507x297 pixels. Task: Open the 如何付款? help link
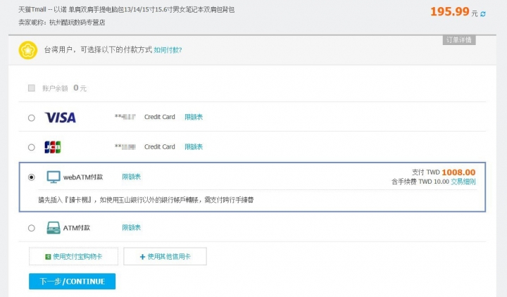[x=168, y=50]
